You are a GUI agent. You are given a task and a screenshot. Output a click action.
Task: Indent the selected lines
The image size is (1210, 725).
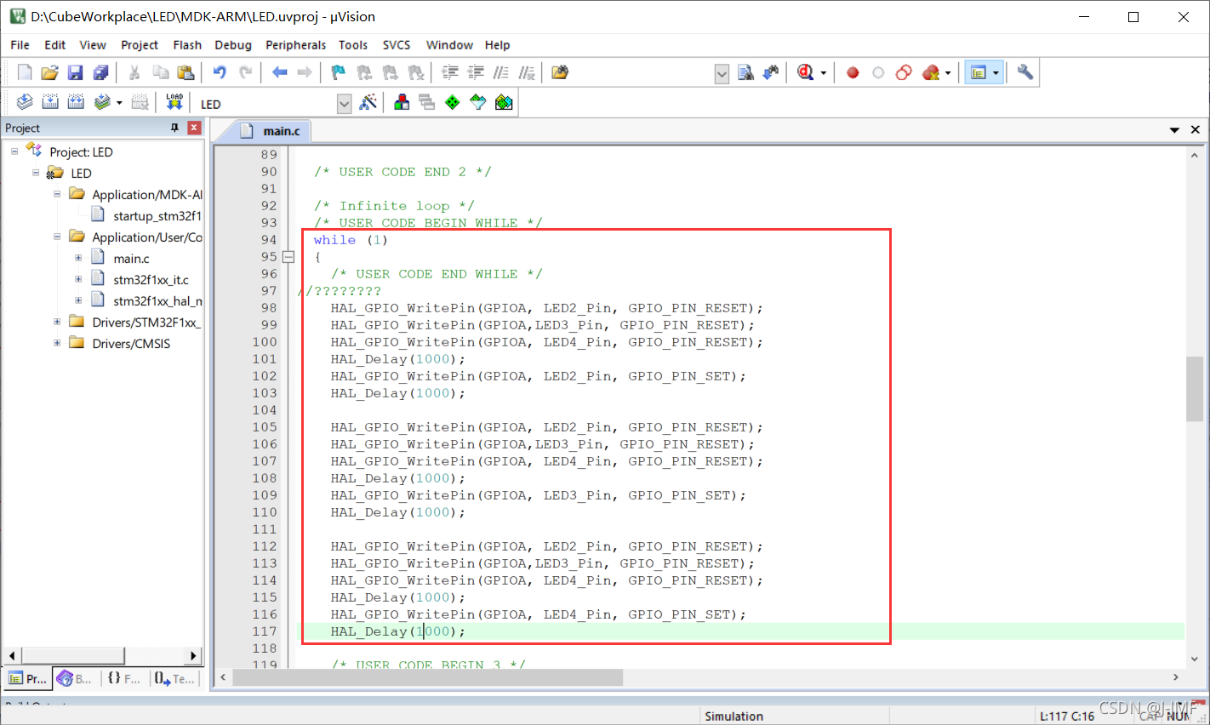[x=450, y=72]
